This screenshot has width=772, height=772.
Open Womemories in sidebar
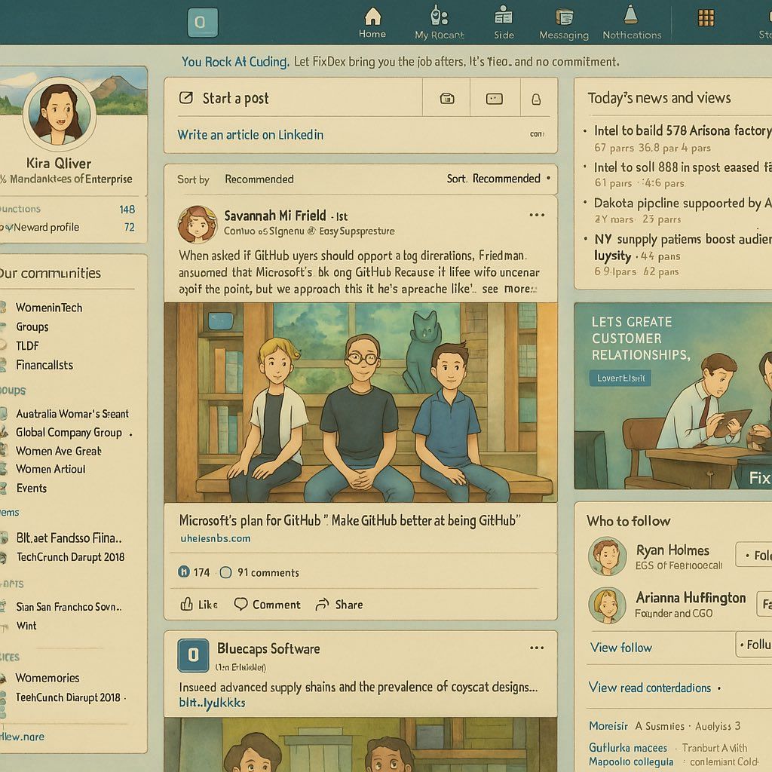[x=47, y=678]
